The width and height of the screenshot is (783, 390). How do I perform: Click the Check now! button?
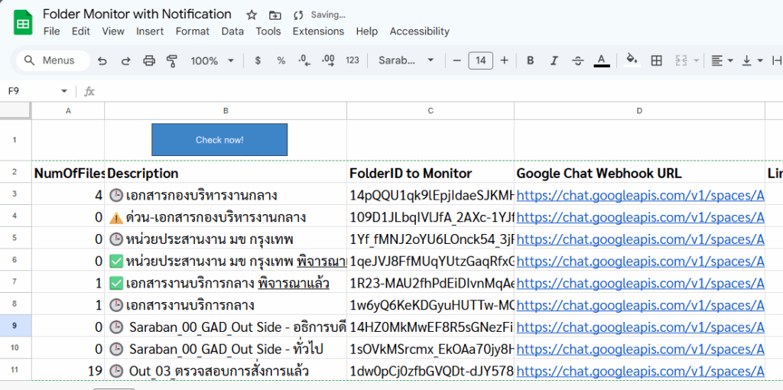pos(219,140)
